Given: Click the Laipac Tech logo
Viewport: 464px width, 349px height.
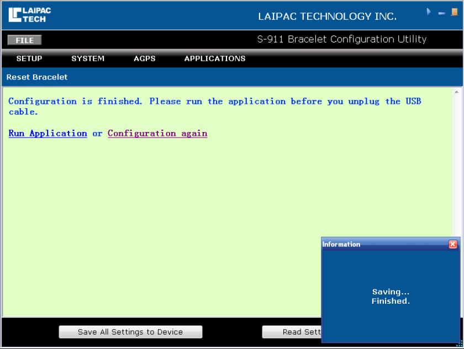Looking at the screenshot, I should (x=30, y=15).
